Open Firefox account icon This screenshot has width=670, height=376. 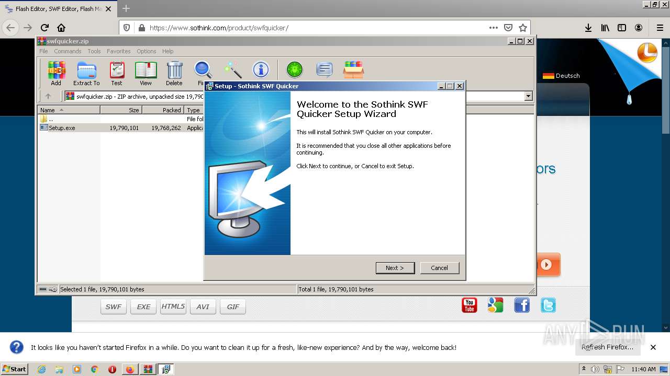639,28
